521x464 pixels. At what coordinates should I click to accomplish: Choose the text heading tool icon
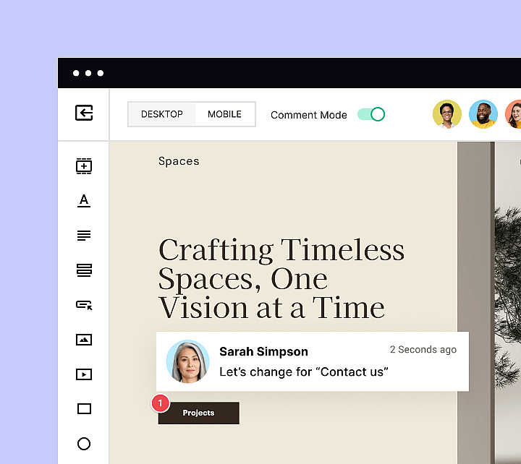click(x=84, y=201)
